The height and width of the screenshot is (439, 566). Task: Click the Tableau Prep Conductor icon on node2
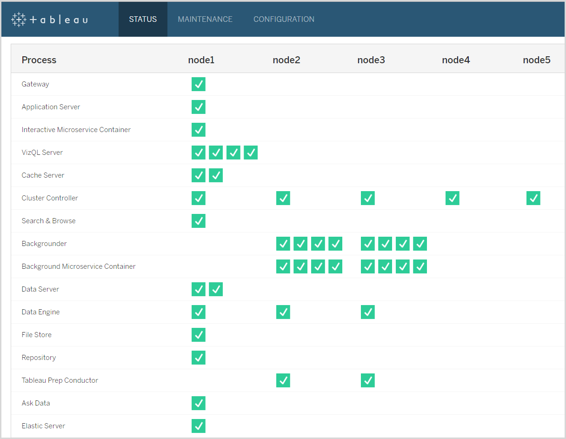click(x=283, y=380)
